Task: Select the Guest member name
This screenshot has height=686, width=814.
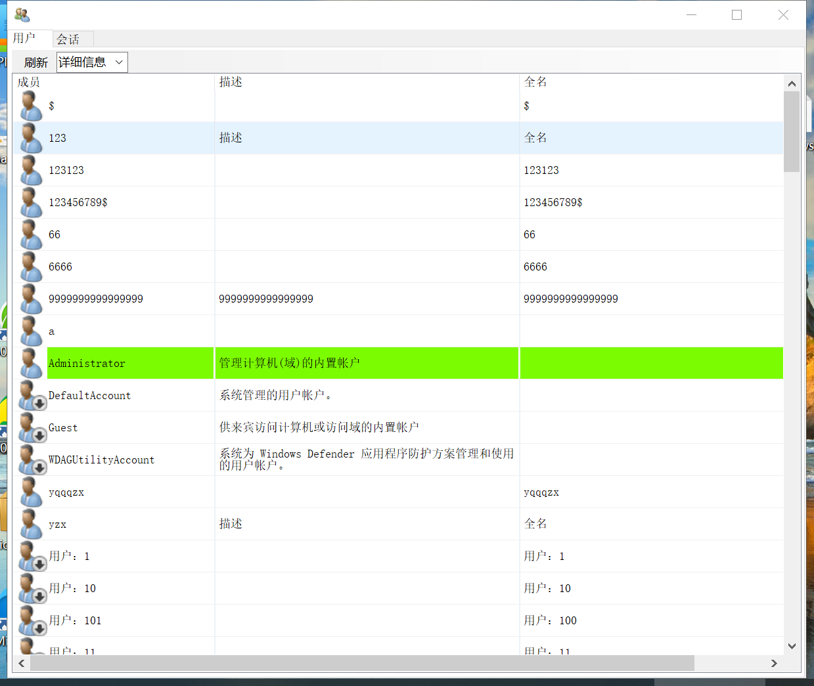Action: (63, 428)
